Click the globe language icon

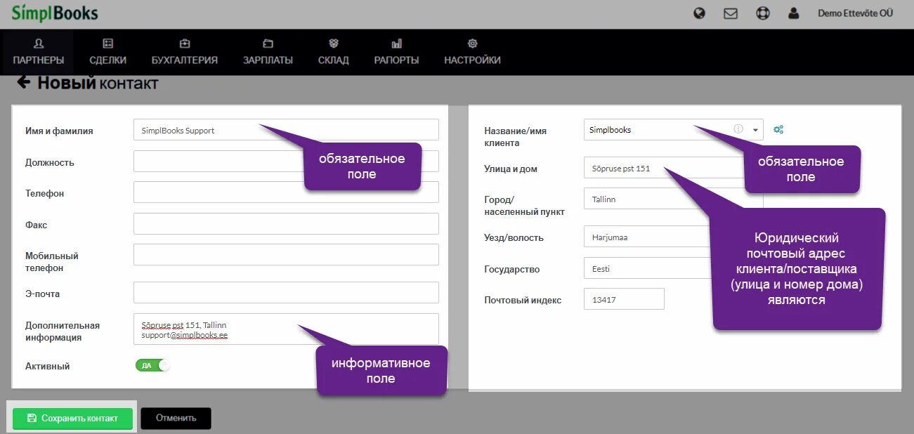(699, 13)
